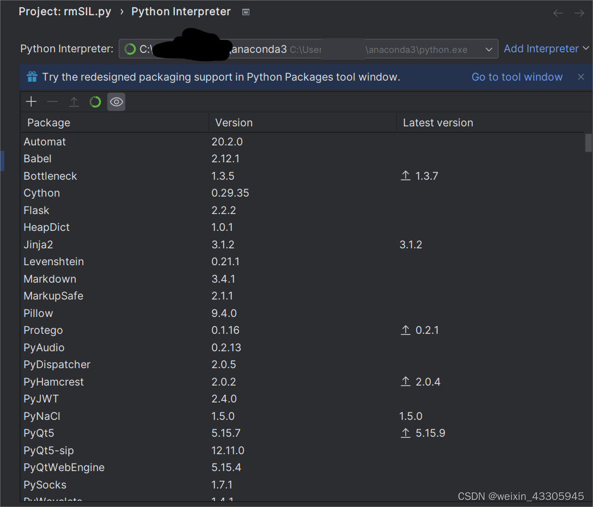Screen dimensions: 593x507
Task: Click the Python Interpreter label
Action: pyautogui.click(x=67, y=49)
